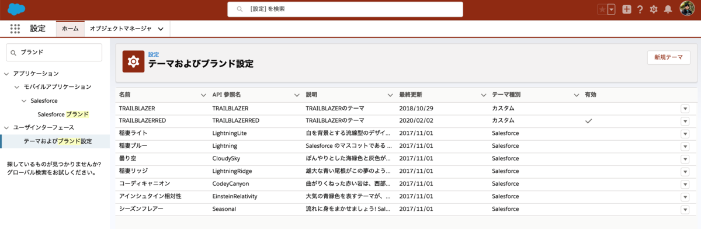Open the notifications bell
This screenshot has height=229, width=701.
click(668, 9)
